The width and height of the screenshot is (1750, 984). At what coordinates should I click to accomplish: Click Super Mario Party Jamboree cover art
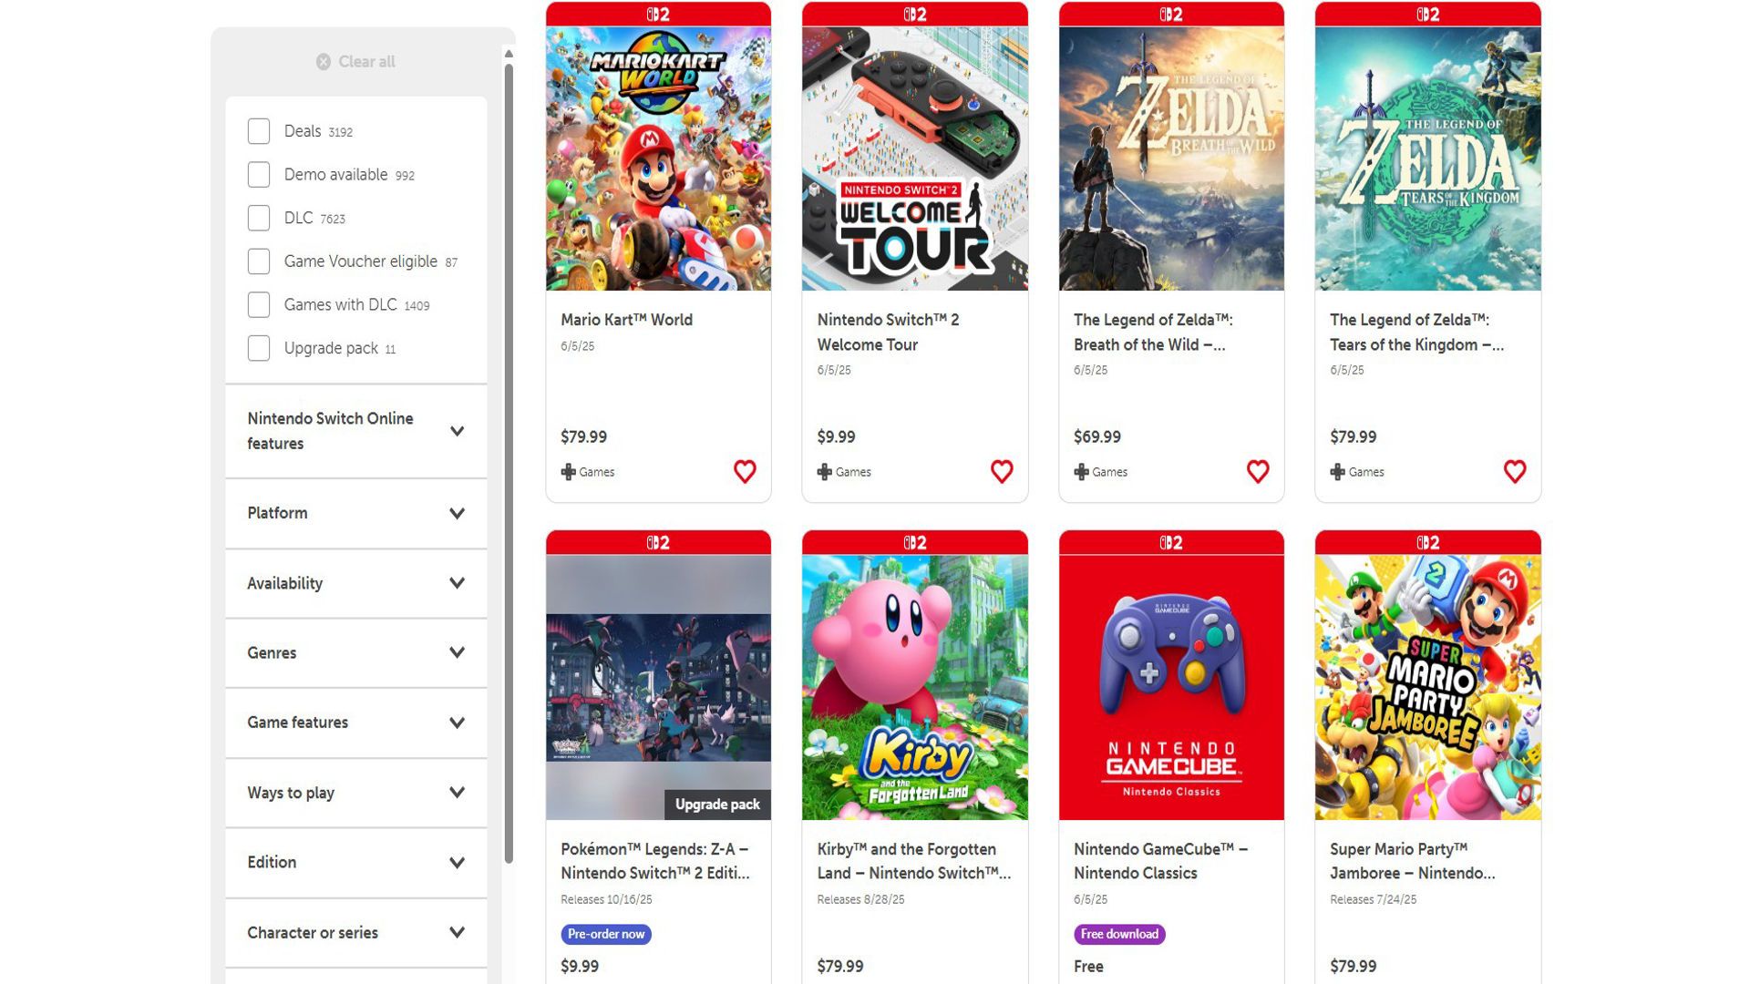[x=1428, y=688]
